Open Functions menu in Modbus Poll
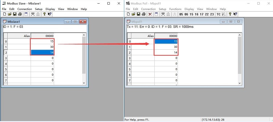This screenshot has width=273, height=122. pyautogui.click(x=175, y=9)
